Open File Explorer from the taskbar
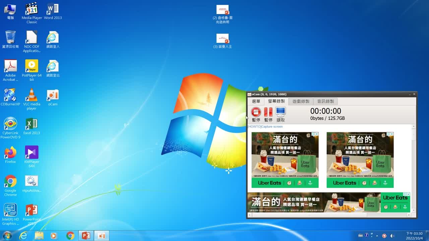 tap(39, 236)
